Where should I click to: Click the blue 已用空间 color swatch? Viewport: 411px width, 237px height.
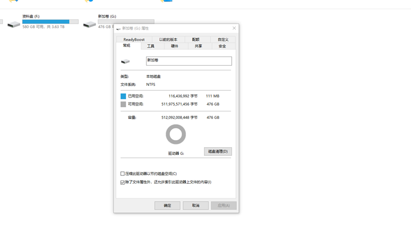(x=123, y=96)
